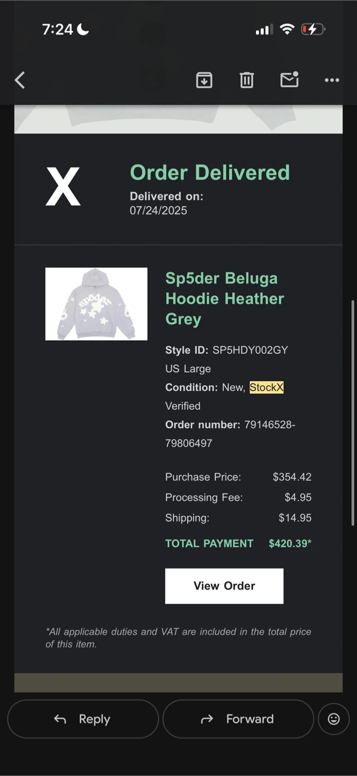357x776 pixels.
Task: Tap the order number text
Action: (x=230, y=434)
